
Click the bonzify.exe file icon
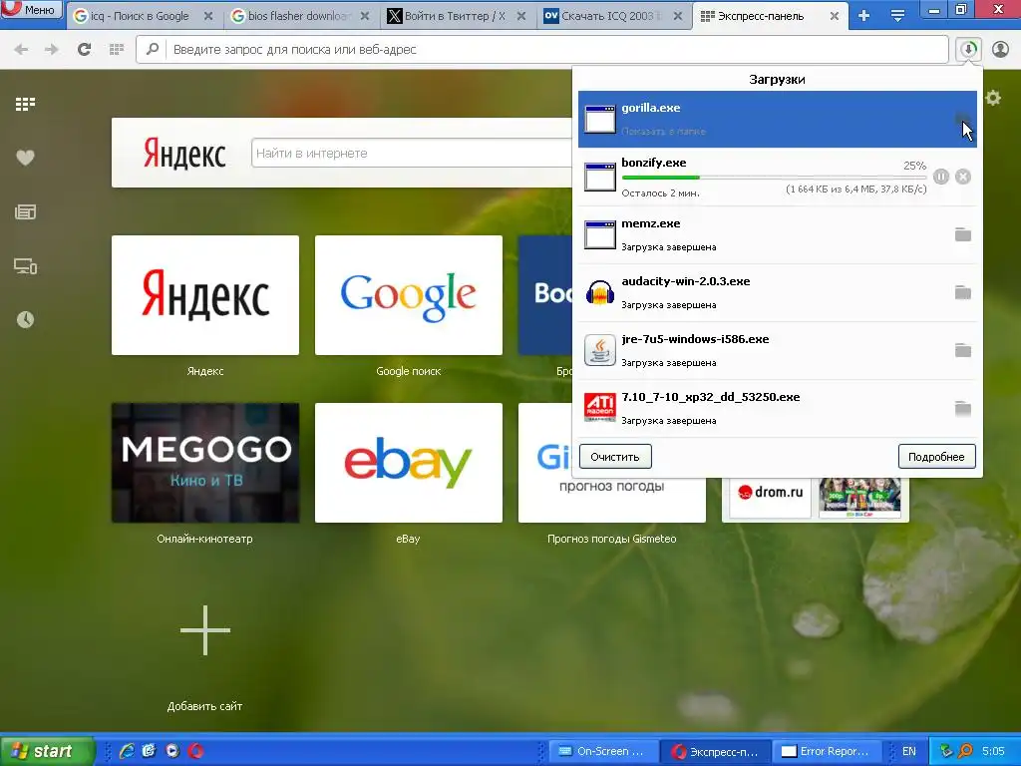pos(599,178)
